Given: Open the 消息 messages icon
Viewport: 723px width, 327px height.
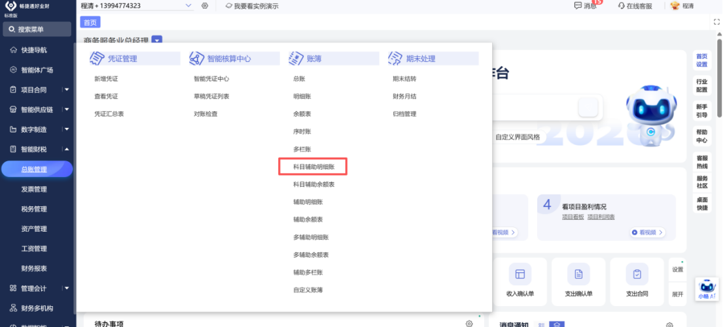Looking at the screenshot, I should [x=578, y=5].
